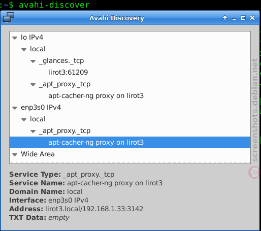
Task: Click the avahi-discover terminal command line
Action: click(x=54, y=5)
